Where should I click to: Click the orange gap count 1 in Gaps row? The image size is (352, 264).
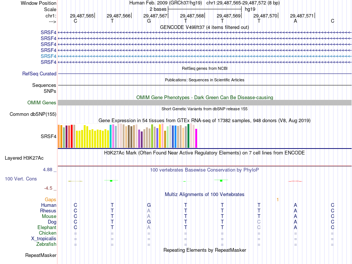coord(278,200)
